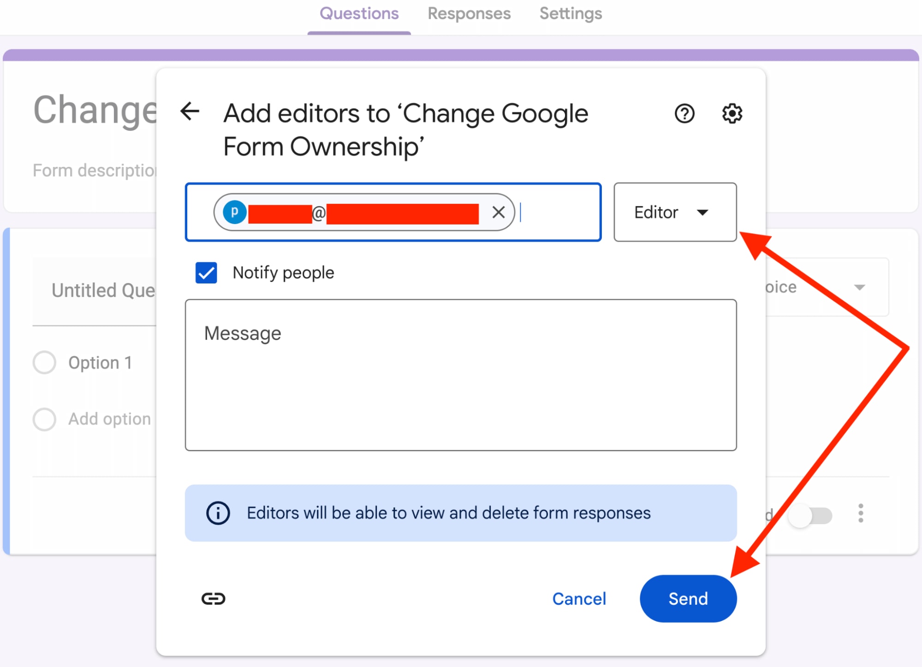Remove the added editor with the X
The width and height of the screenshot is (922, 667).
pos(498,212)
